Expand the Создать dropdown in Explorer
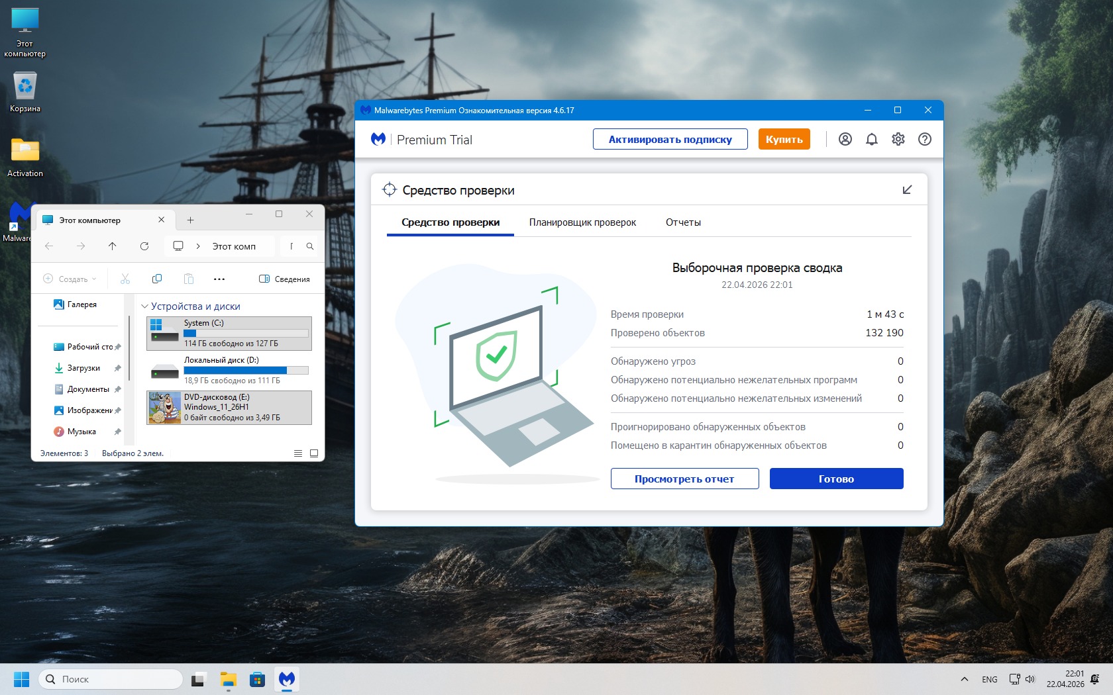1113x695 pixels. pyautogui.click(x=70, y=279)
